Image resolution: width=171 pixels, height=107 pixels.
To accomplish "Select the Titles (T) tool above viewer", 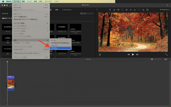I will [x=110, y=10].
